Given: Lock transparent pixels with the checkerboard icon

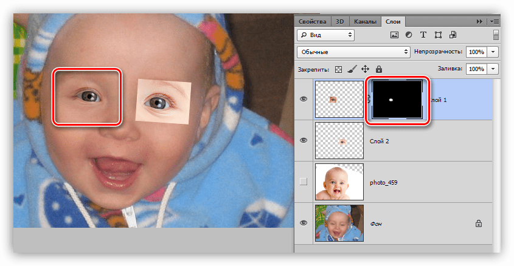Looking at the screenshot, I should (339, 69).
